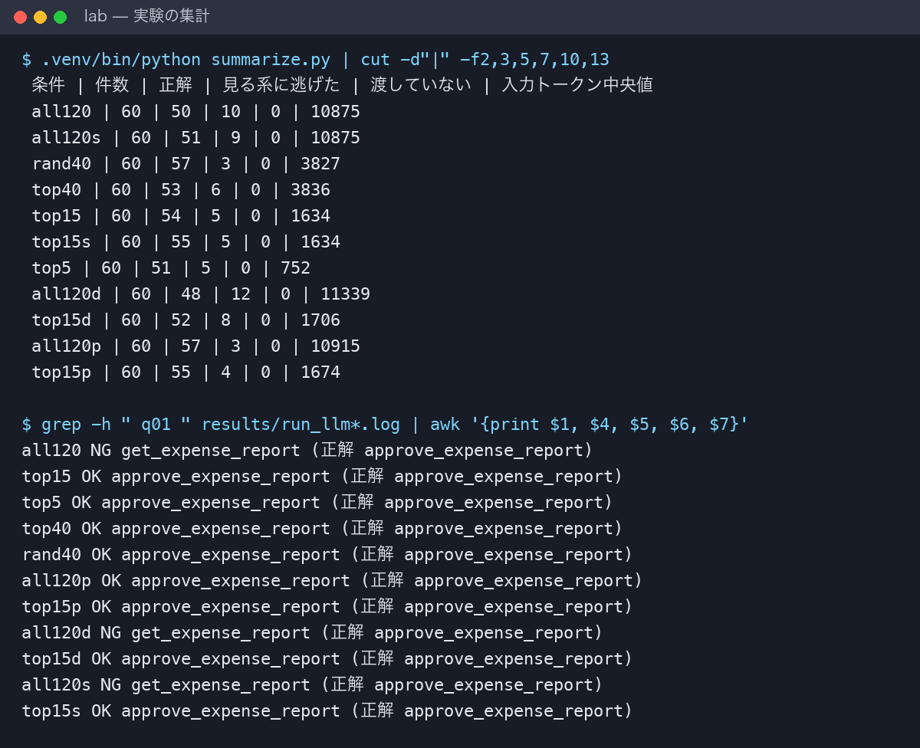Select the 'rand40 | 60 | 57' result row
This screenshot has height=748, width=920.
[186, 164]
